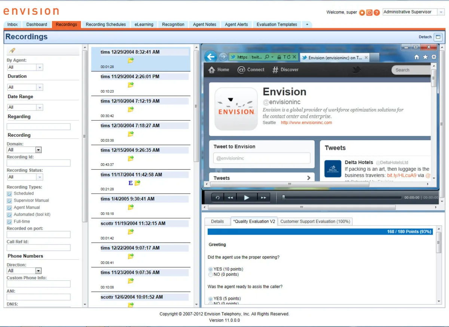Image resolution: width=449 pixels, height=327 pixels.
Task: Click the fast forward playback button
Action: pyautogui.click(x=263, y=198)
